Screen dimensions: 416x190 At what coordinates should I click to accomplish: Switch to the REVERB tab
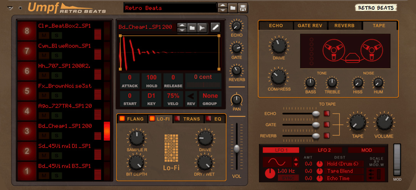344,26
